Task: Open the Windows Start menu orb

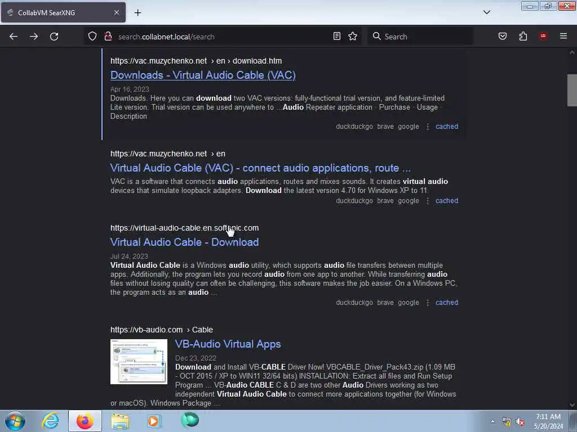Action: (x=15, y=421)
